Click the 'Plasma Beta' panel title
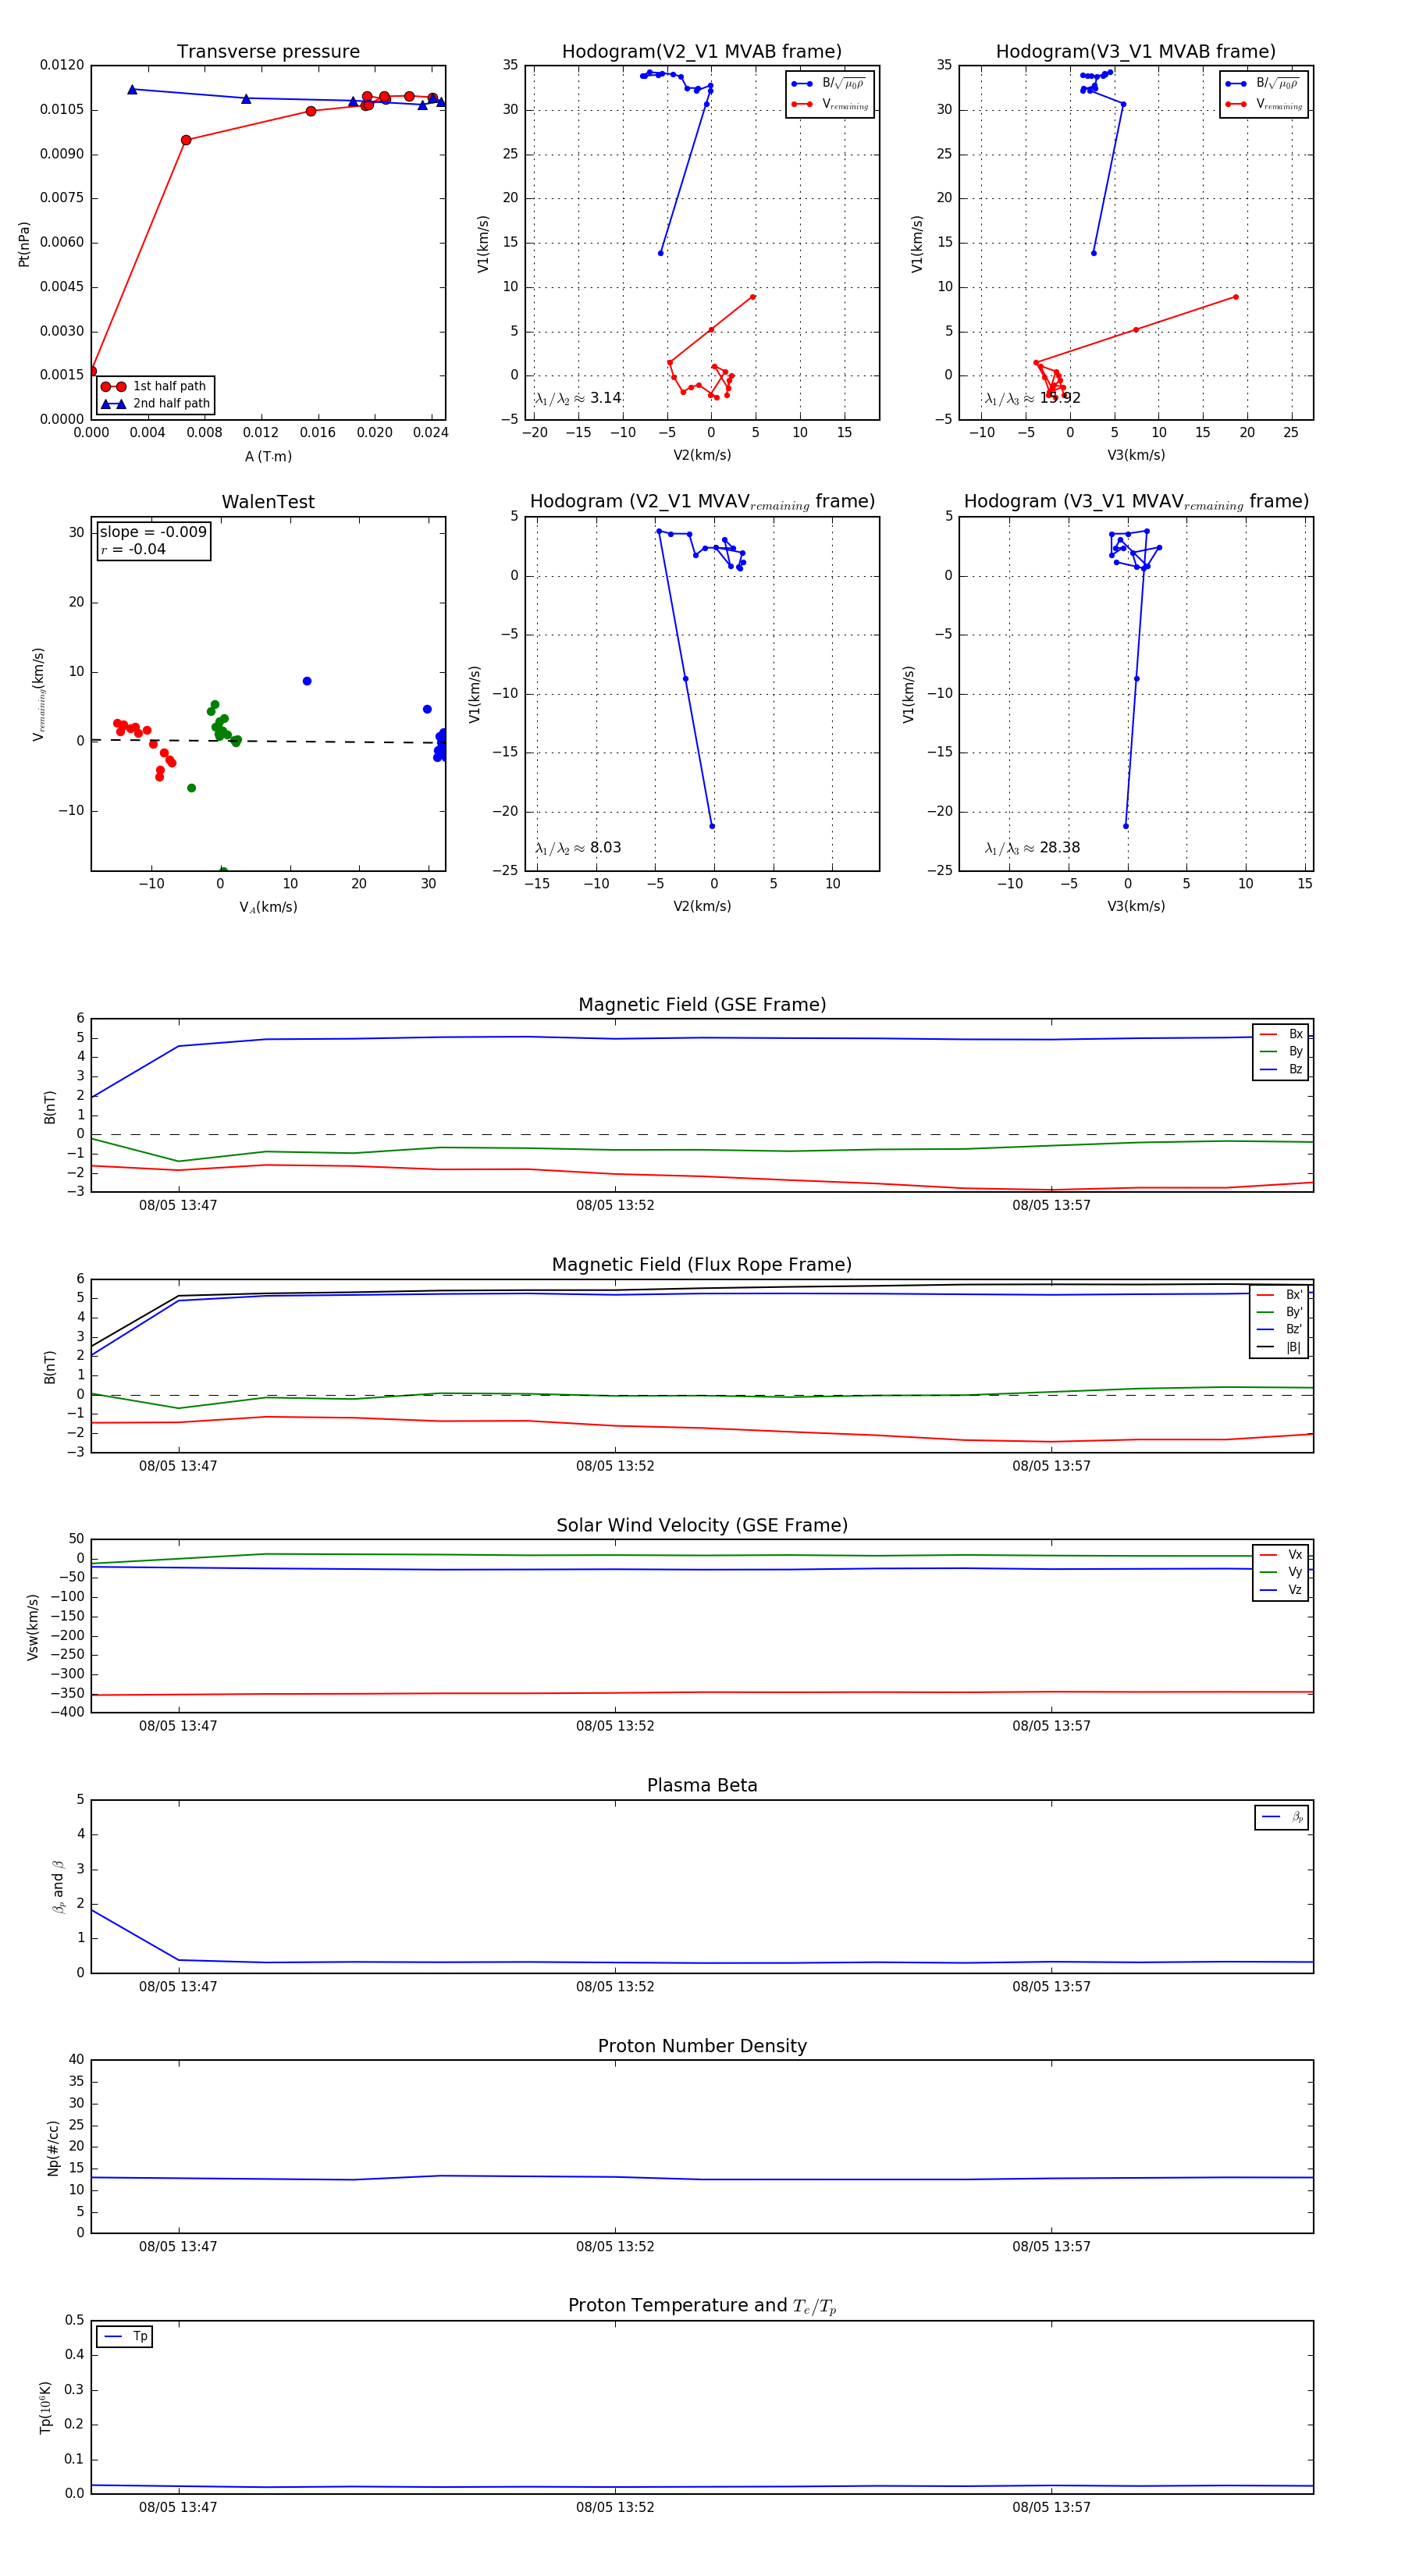Image resolution: width=1405 pixels, height=2576 pixels. [x=702, y=1785]
